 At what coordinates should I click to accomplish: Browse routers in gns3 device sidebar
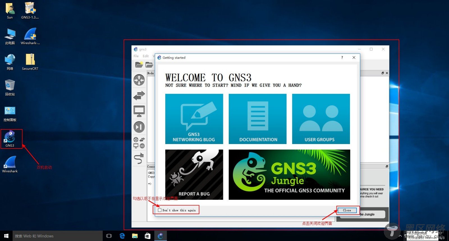139,80
